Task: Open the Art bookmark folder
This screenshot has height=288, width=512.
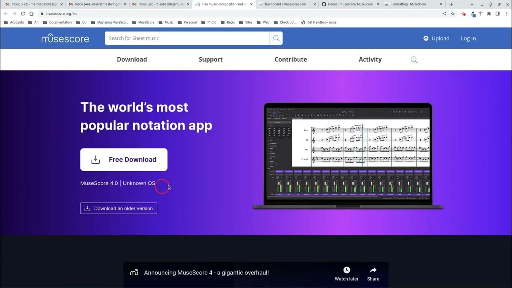Action: 33,22
